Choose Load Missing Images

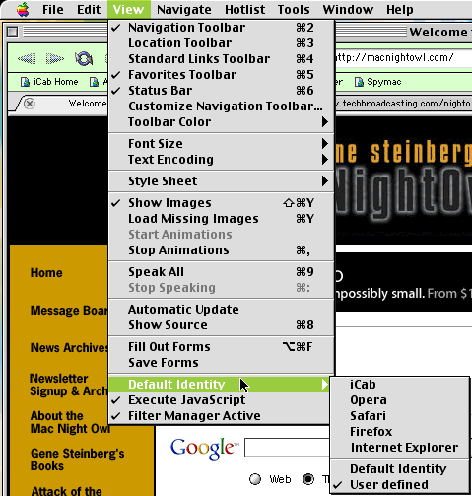222,219
